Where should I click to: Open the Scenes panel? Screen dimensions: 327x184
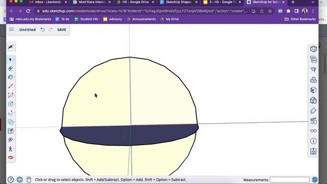[313, 121]
